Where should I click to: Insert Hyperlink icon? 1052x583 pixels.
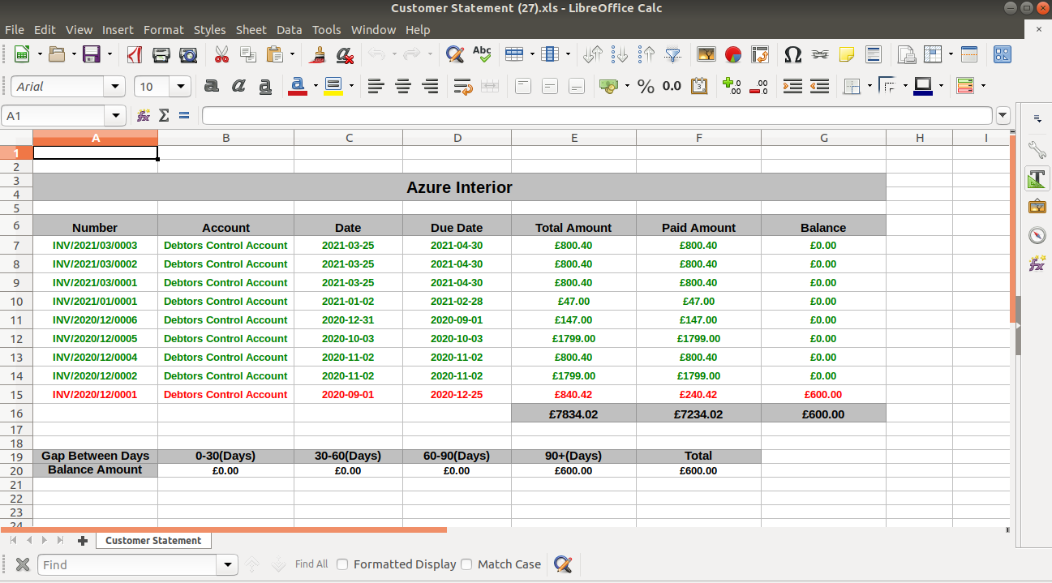point(820,54)
